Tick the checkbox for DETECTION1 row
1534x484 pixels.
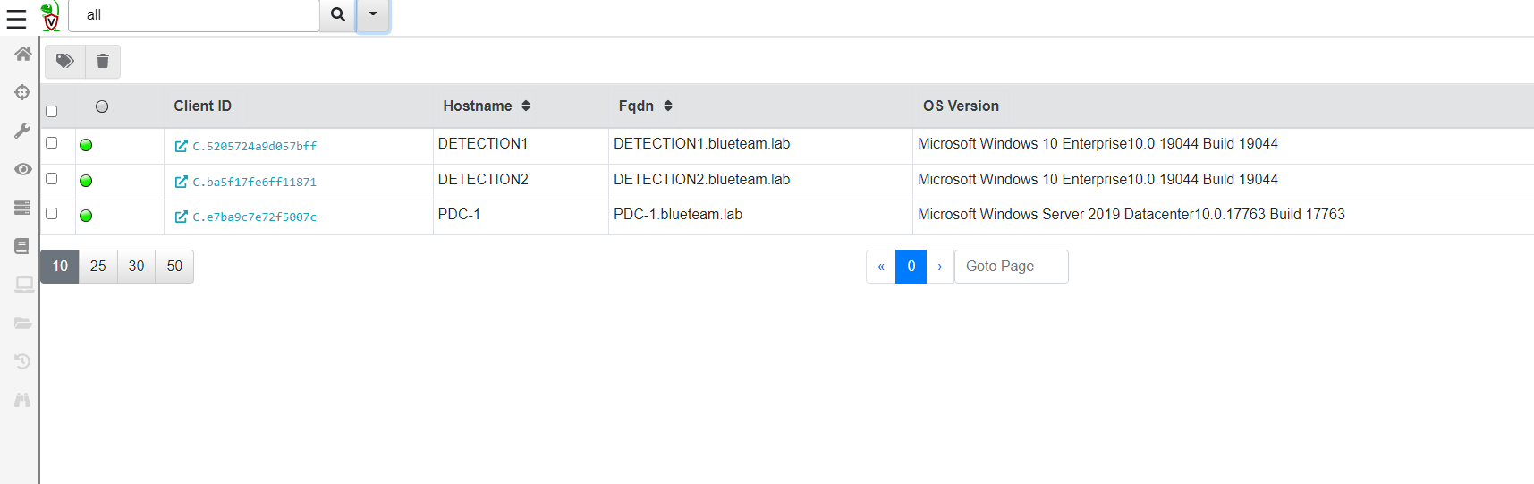[51, 143]
